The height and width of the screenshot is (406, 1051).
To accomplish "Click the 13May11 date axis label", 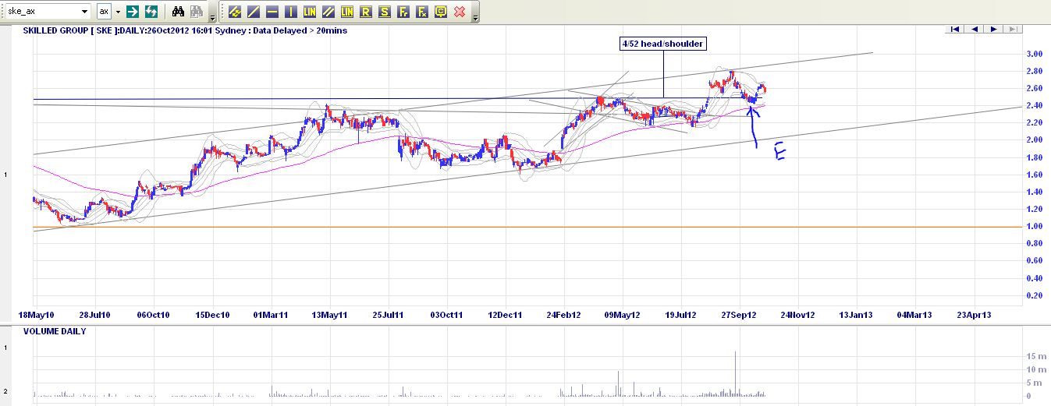I will [x=328, y=315].
